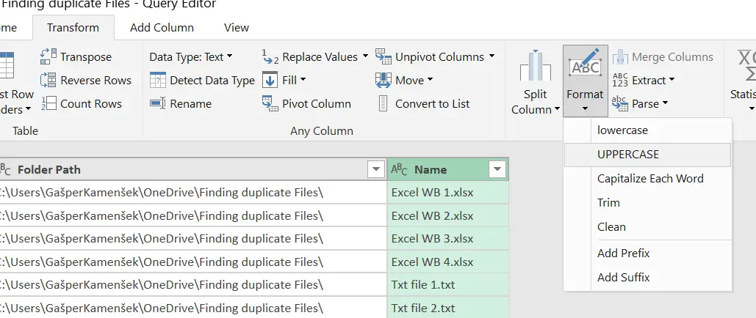Choose Add Suffix from Format menu
Viewport: 756px width, 318px height.
pyautogui.click(x=647, y=277)
